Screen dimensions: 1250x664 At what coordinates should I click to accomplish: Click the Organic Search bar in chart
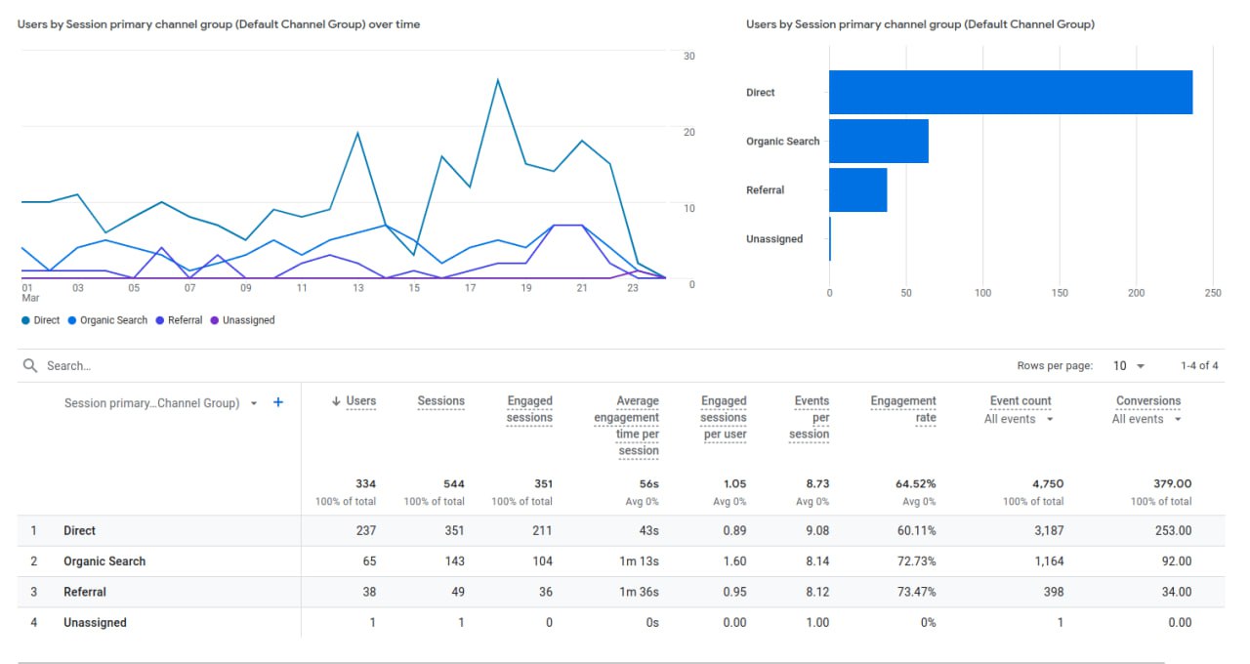pyautogui.click(x=878, y=142)
